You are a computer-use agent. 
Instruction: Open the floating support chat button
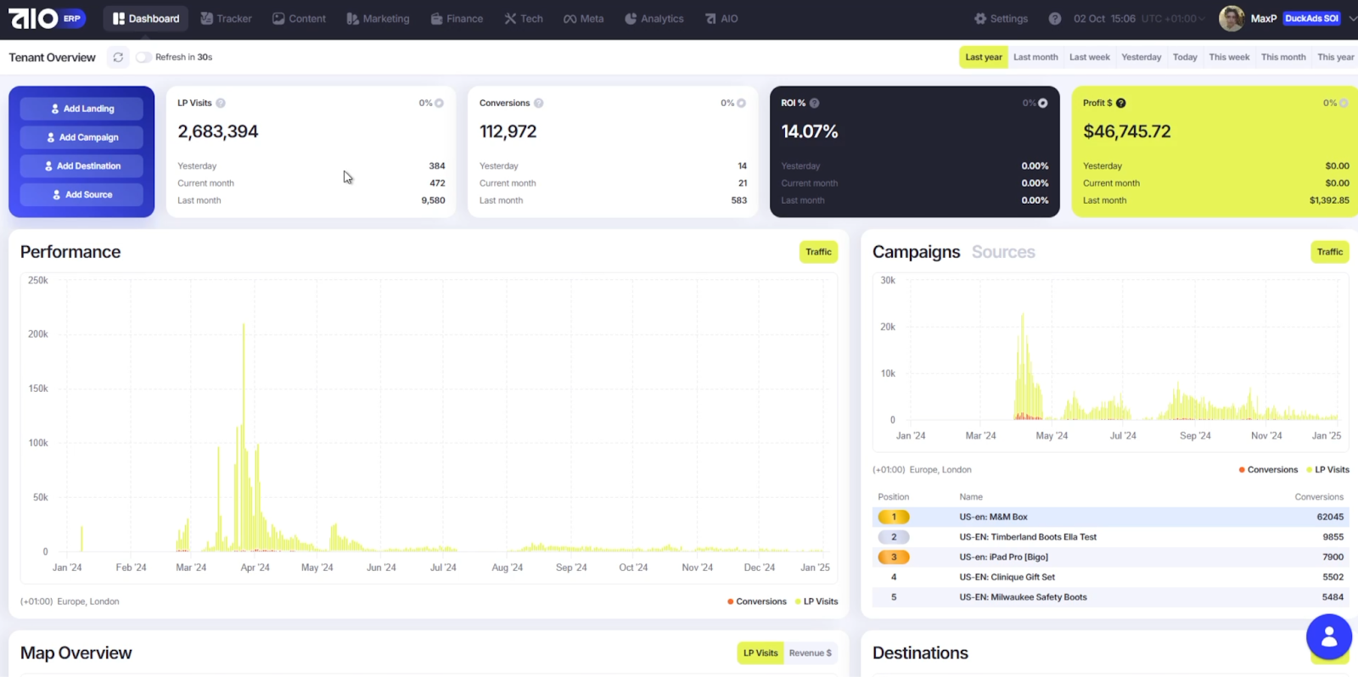1328,636
